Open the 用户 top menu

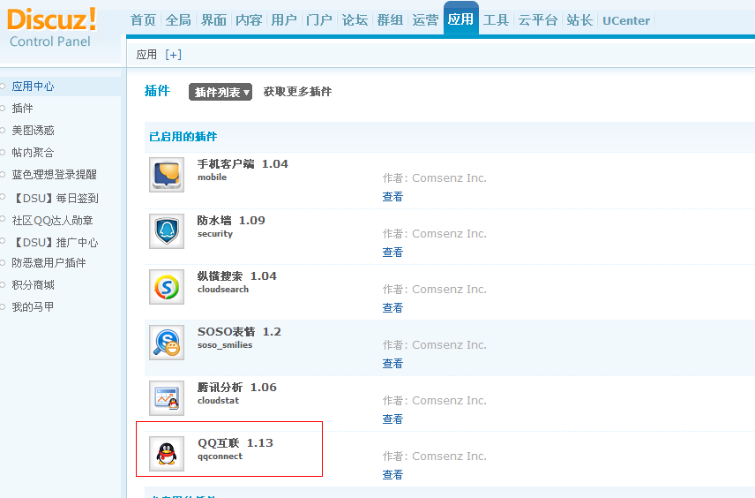click(284, 20)
